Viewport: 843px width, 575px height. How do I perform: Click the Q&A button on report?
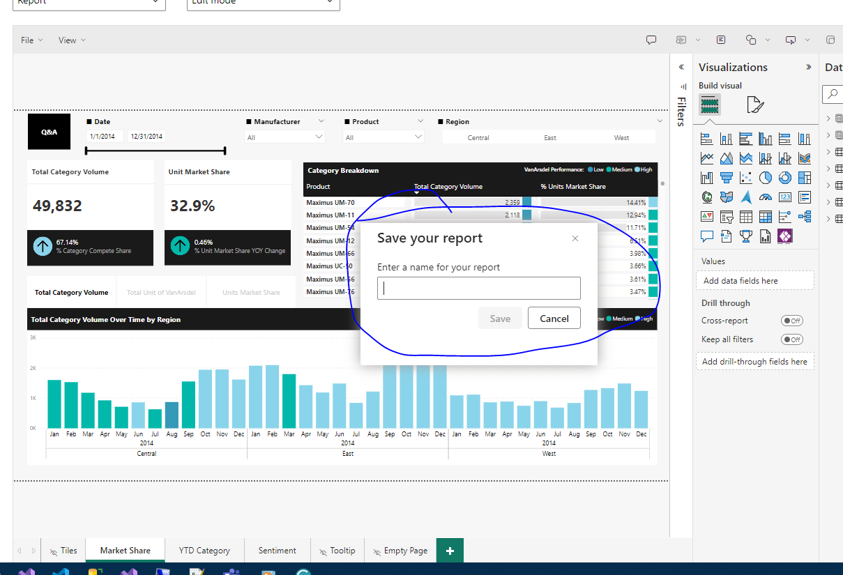point(50,131)
